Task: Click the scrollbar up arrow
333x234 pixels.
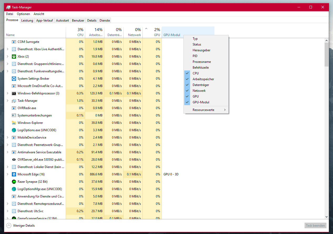Action: [x=326, y=40]
